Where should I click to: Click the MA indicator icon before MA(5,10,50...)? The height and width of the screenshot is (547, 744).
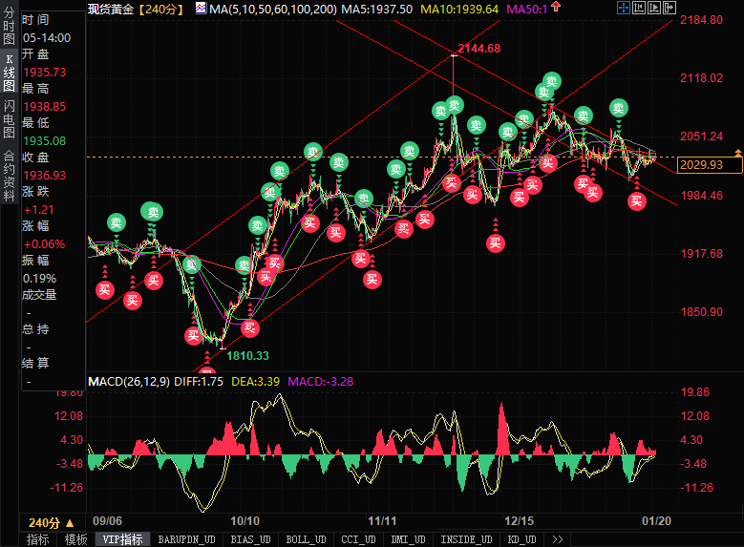[201, 9]
